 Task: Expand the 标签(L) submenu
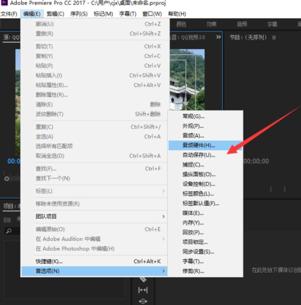(x=94, y=191)
